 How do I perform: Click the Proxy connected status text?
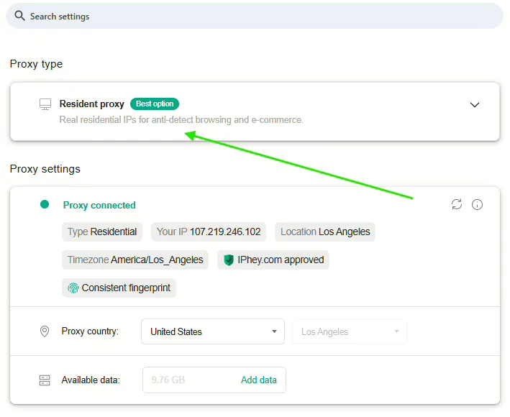[99, 205]
